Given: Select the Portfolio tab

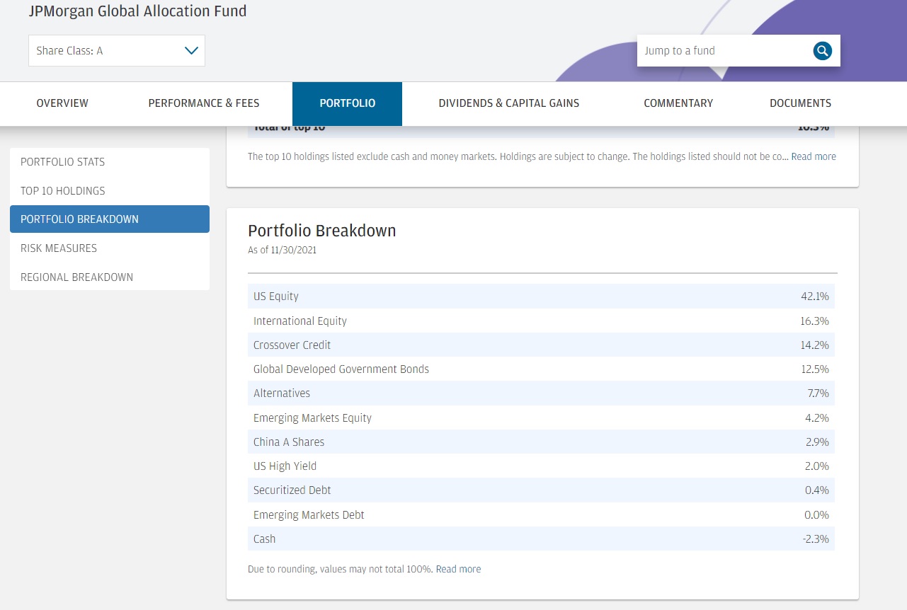Looking at the screenshot, I should pos(347,103).
